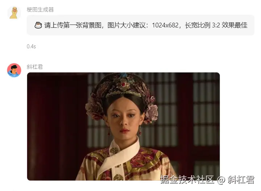Click the 斜杠君 username above the image
The image size is (261, 191).
35,67
